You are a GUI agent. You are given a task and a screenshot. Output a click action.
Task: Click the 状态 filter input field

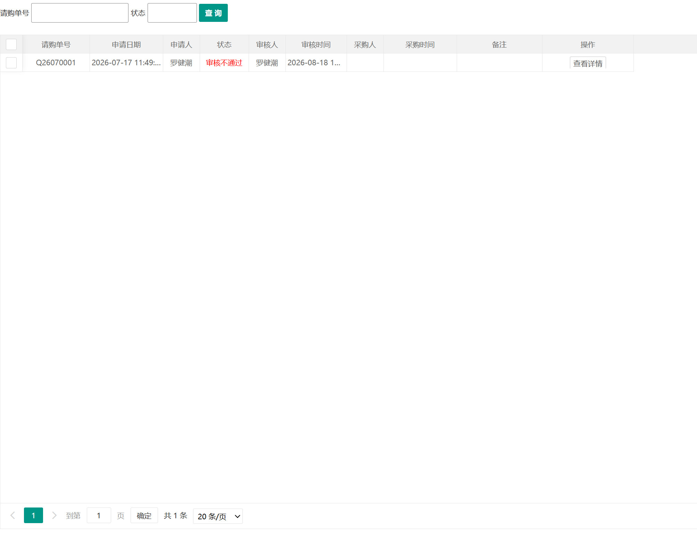point(172,13)
